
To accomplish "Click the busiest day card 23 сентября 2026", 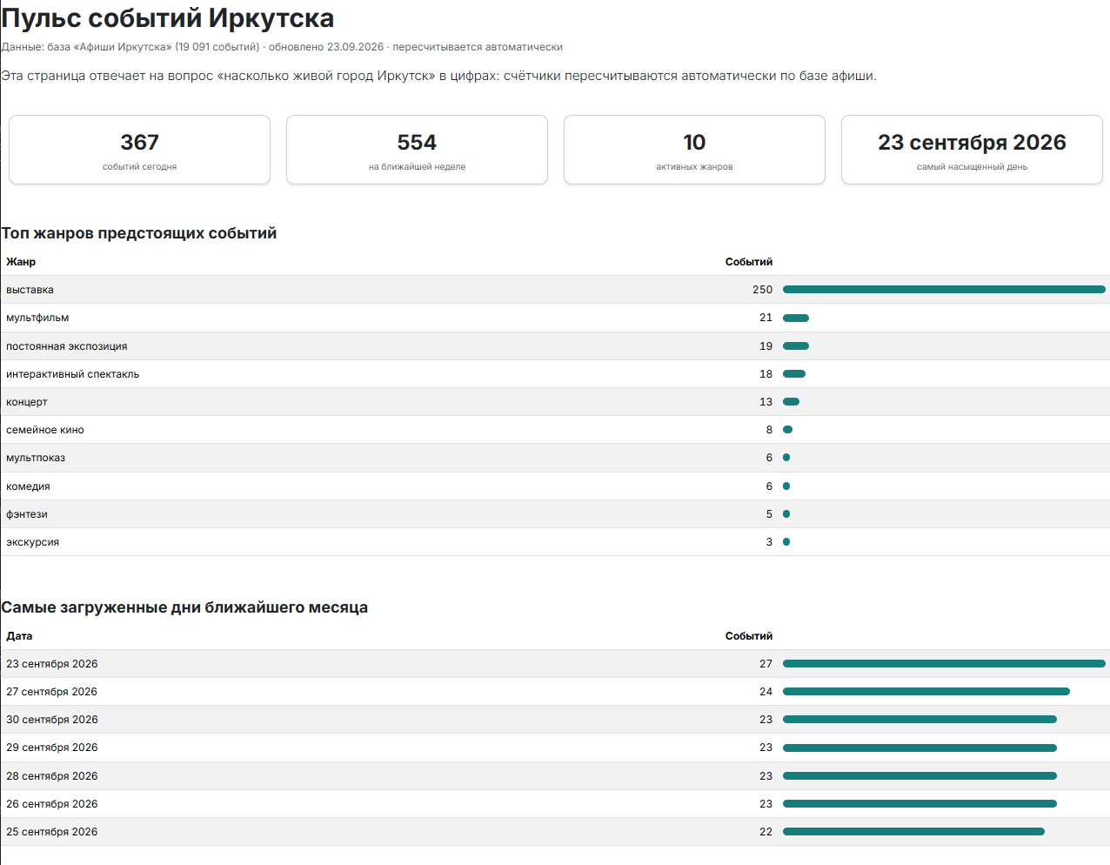I will tap(972, 150).
